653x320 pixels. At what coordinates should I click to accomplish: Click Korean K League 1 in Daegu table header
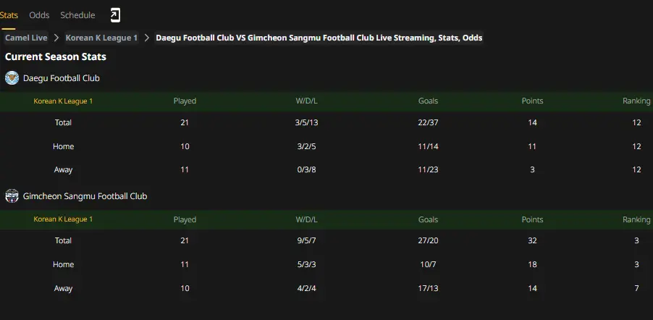63,101
